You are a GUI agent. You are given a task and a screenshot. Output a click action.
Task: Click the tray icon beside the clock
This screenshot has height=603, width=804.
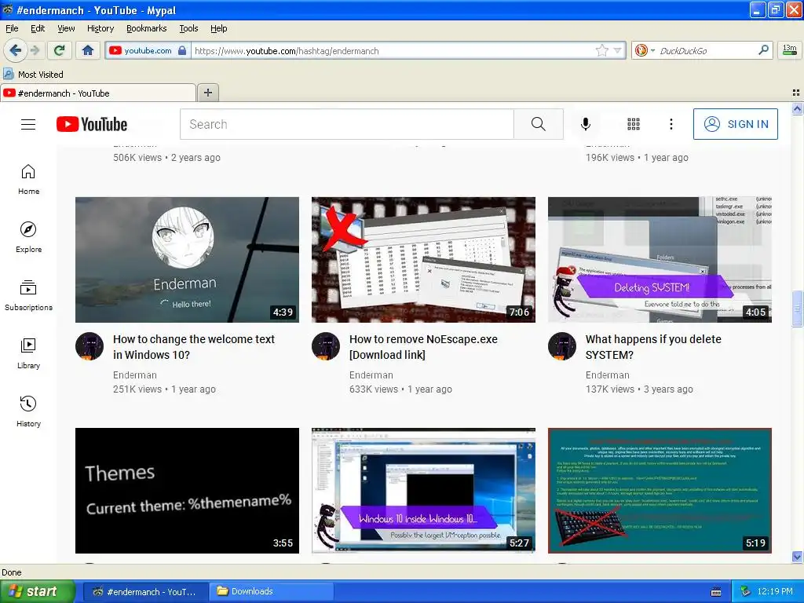pyautogui.click(x=746, y=592)
